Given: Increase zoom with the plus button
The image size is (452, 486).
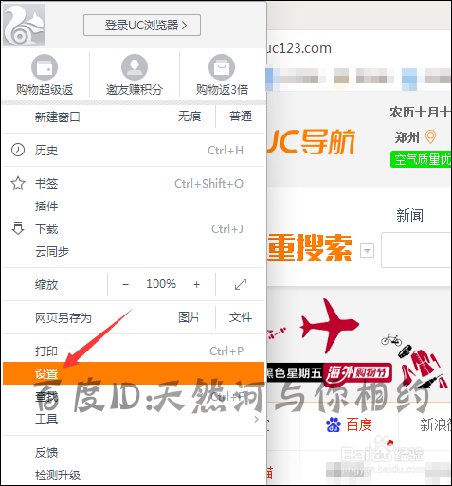Looking at the screenshot, I should coord(196,284).
